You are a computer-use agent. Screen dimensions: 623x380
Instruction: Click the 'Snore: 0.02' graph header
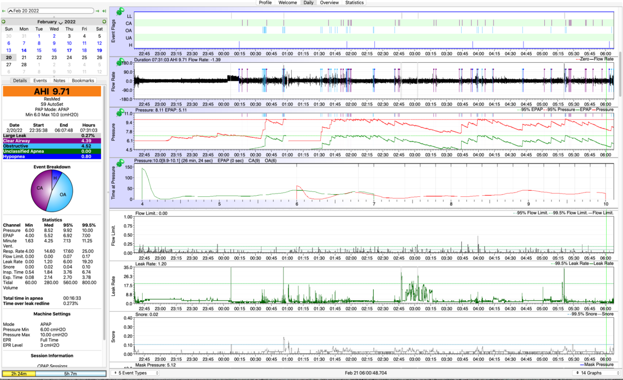146,314
